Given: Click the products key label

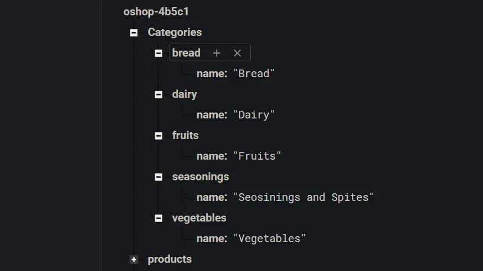Looking at the screenshot, I should click(x=169, y=259).
